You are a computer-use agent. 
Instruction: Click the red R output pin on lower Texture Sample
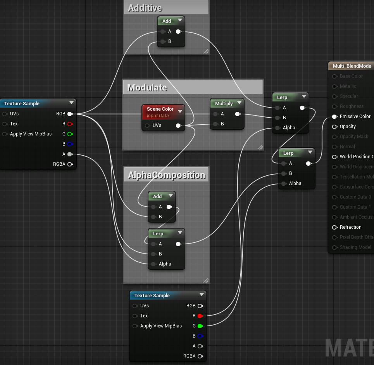click(200, 316)
